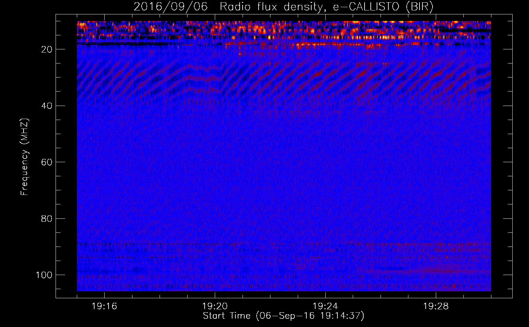Click the 19:28 time tick label
529x327 pixels.
pos(436,306)
